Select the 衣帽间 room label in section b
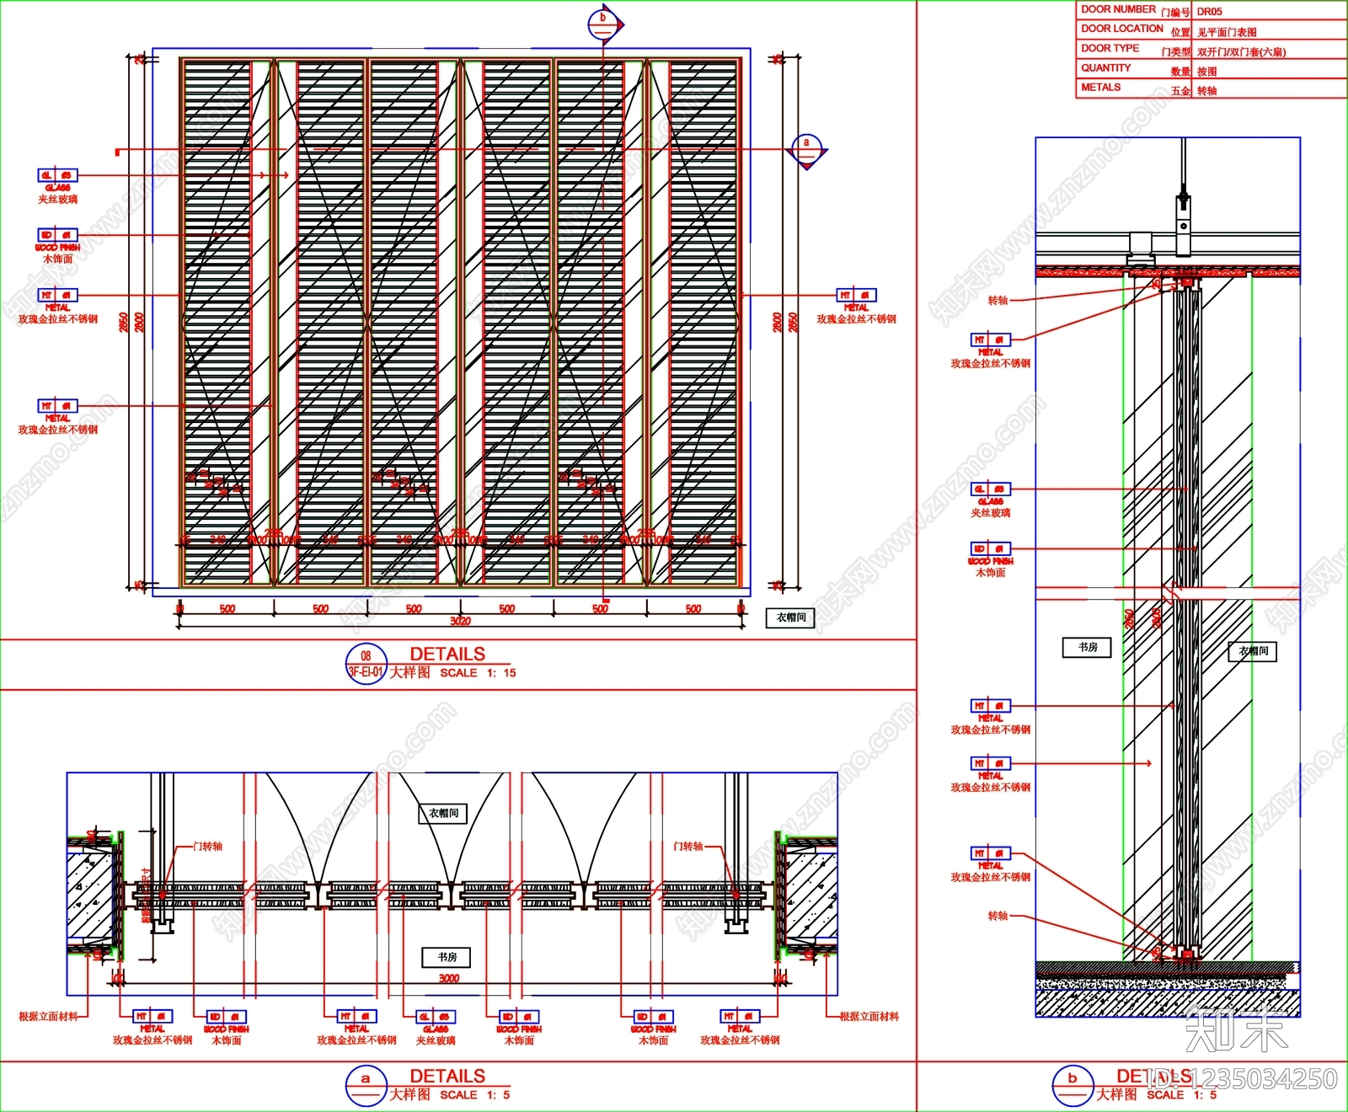Image resolution: width=1348 pixels, height=1112 pixels. [x=1253, y=650]
